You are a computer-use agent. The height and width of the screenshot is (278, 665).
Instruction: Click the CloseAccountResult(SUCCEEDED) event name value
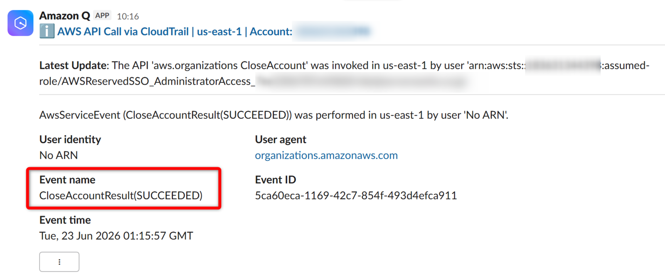(121, 195)
